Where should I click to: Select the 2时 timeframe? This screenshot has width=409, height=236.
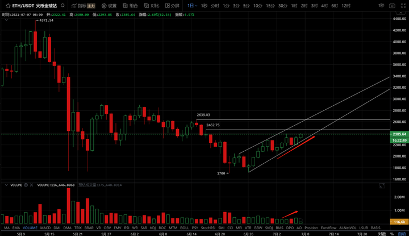point(304,6)
